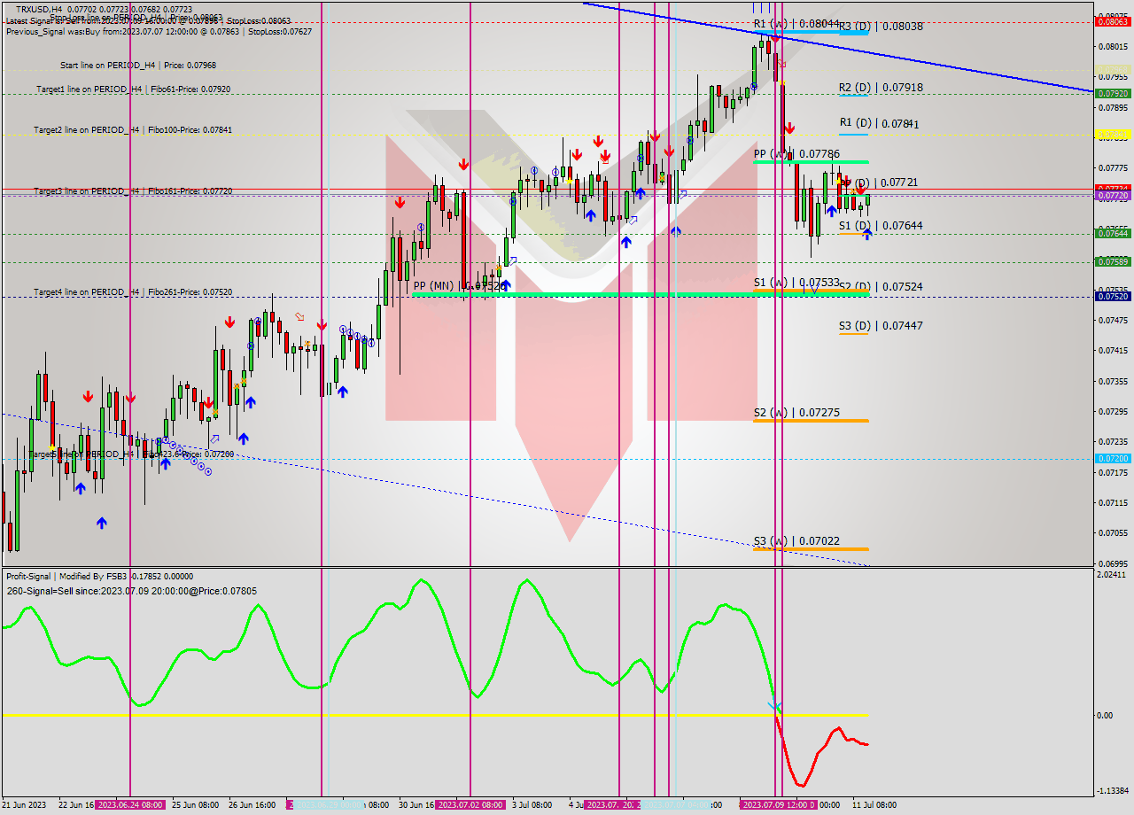Click the 21 Jun 2023 time axis label
Screen dimensions: 1134x815
(25, 805)
